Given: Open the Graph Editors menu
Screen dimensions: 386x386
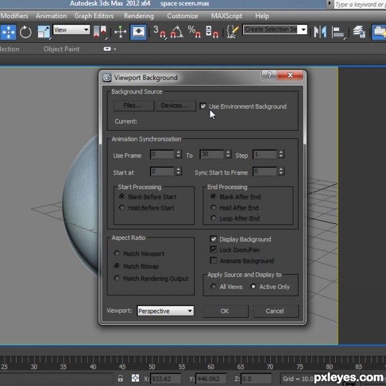Looking at the screenshot, I should pos(94,16).
